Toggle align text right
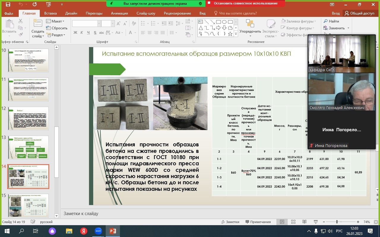 click(x=156, y=33)
